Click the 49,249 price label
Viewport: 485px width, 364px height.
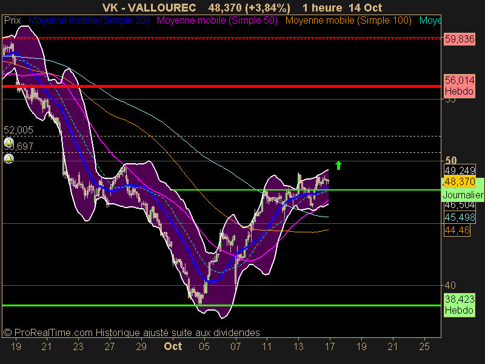coord(460,170)
